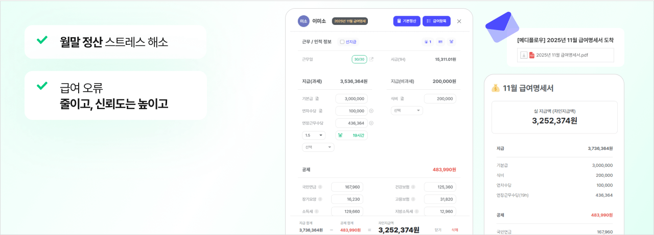Click the blue envelope mail icon
The width and height of the screenshot is (654, 235).
pos(501,27)
